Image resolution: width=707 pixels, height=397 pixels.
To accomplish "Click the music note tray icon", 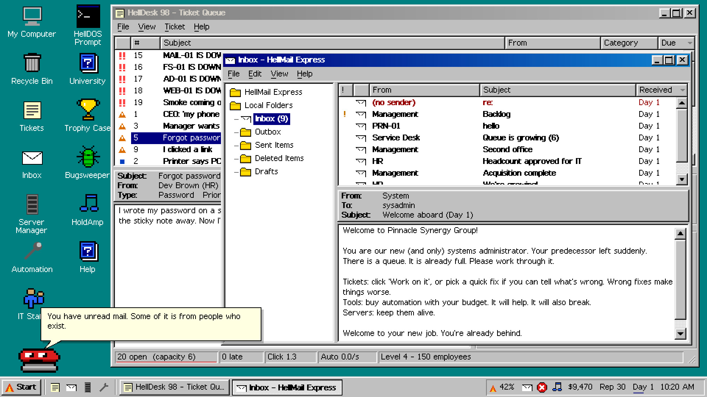I will coord(557,387).
